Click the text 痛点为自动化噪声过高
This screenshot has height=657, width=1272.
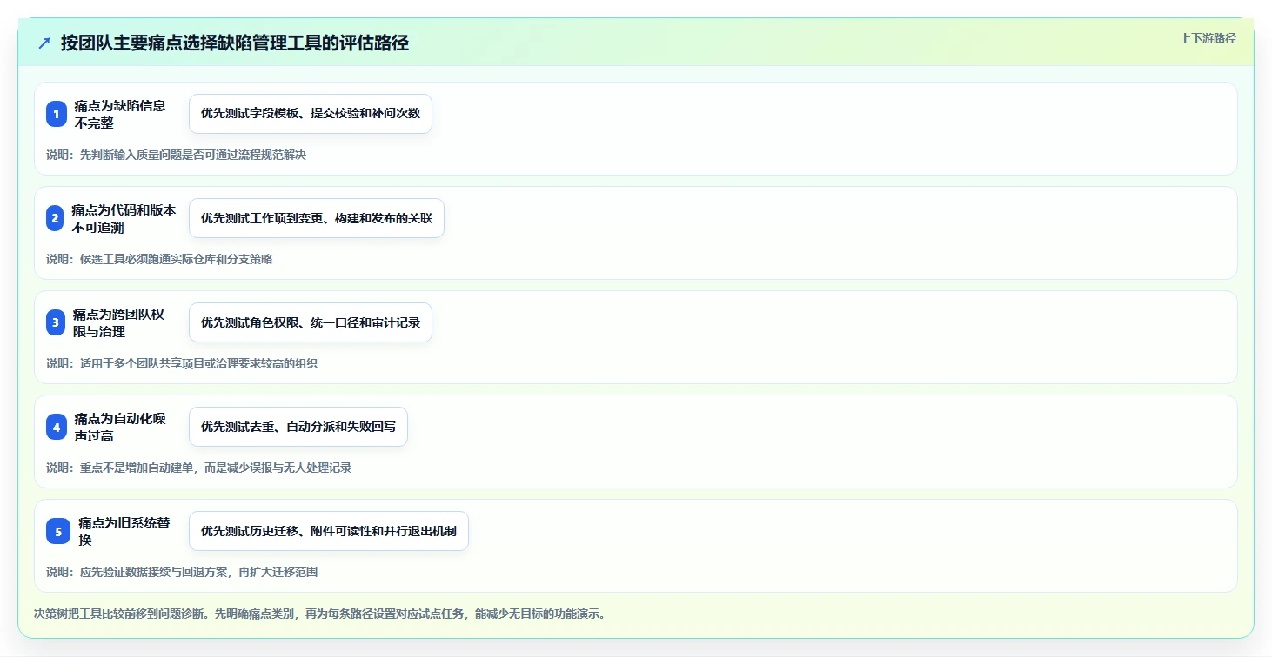click(x=120, y=427)
